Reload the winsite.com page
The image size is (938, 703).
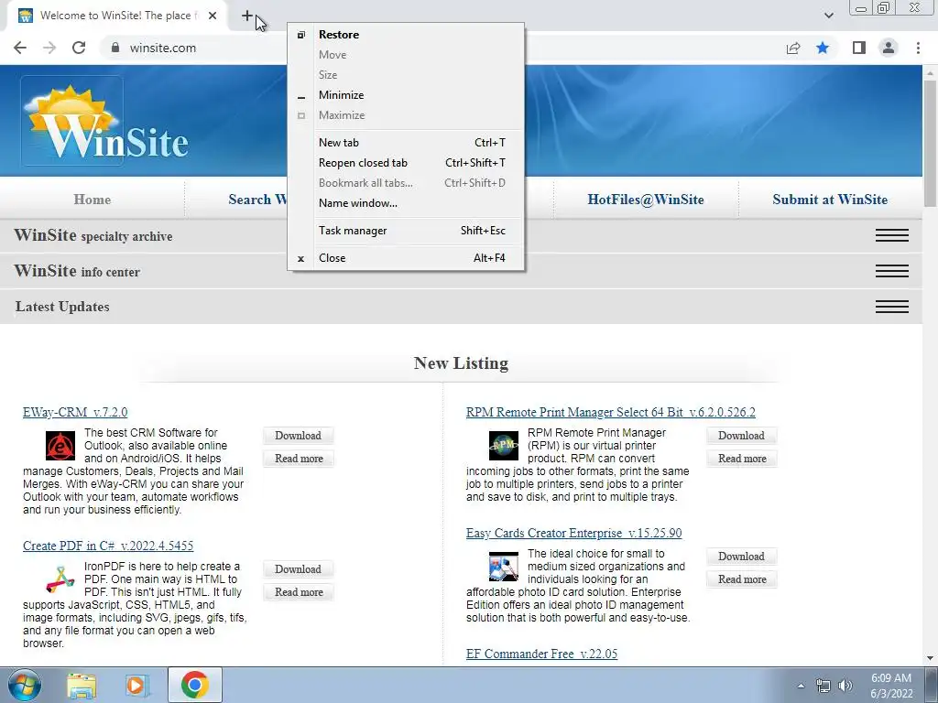point(79,48)
